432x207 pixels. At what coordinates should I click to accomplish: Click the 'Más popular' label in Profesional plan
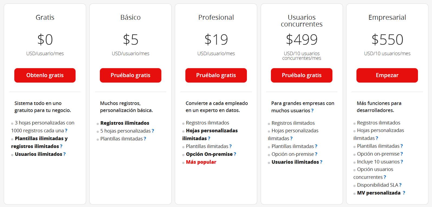(201, 162)
